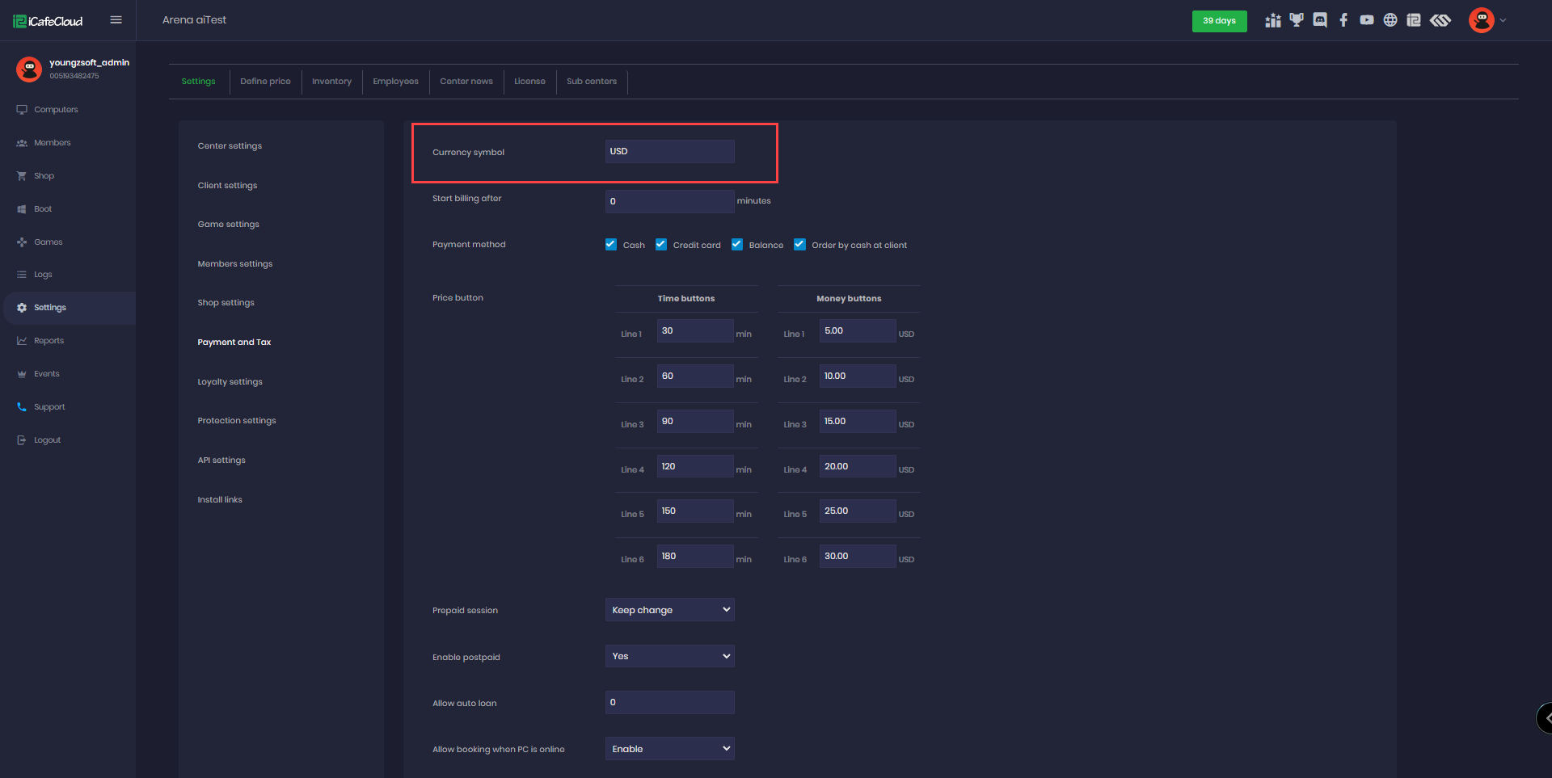
Task: Click the leaderboard podium icon
Action: (1273, 20)
